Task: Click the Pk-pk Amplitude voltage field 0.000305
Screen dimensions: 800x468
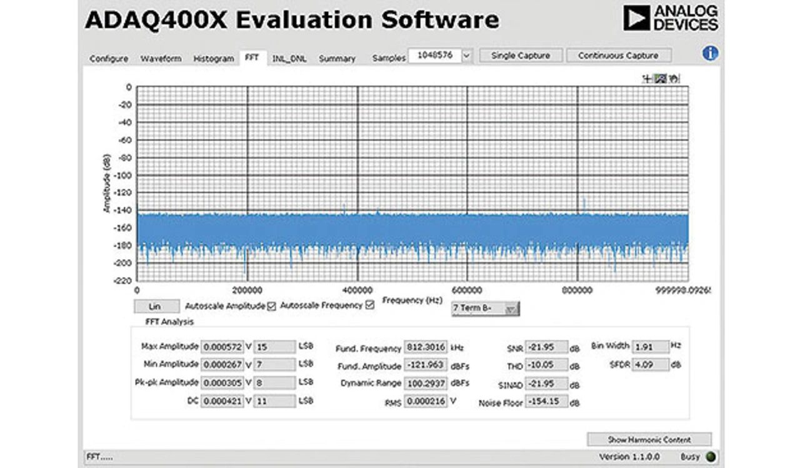Action: click(222, 382)
